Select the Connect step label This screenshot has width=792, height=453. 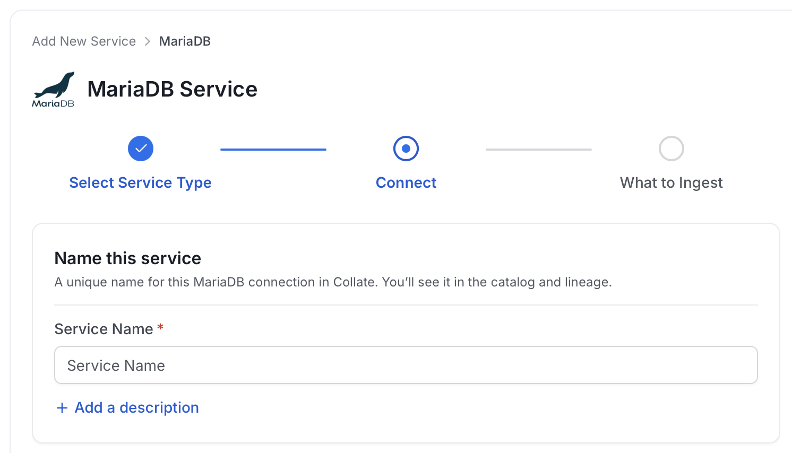pos(406,182)
